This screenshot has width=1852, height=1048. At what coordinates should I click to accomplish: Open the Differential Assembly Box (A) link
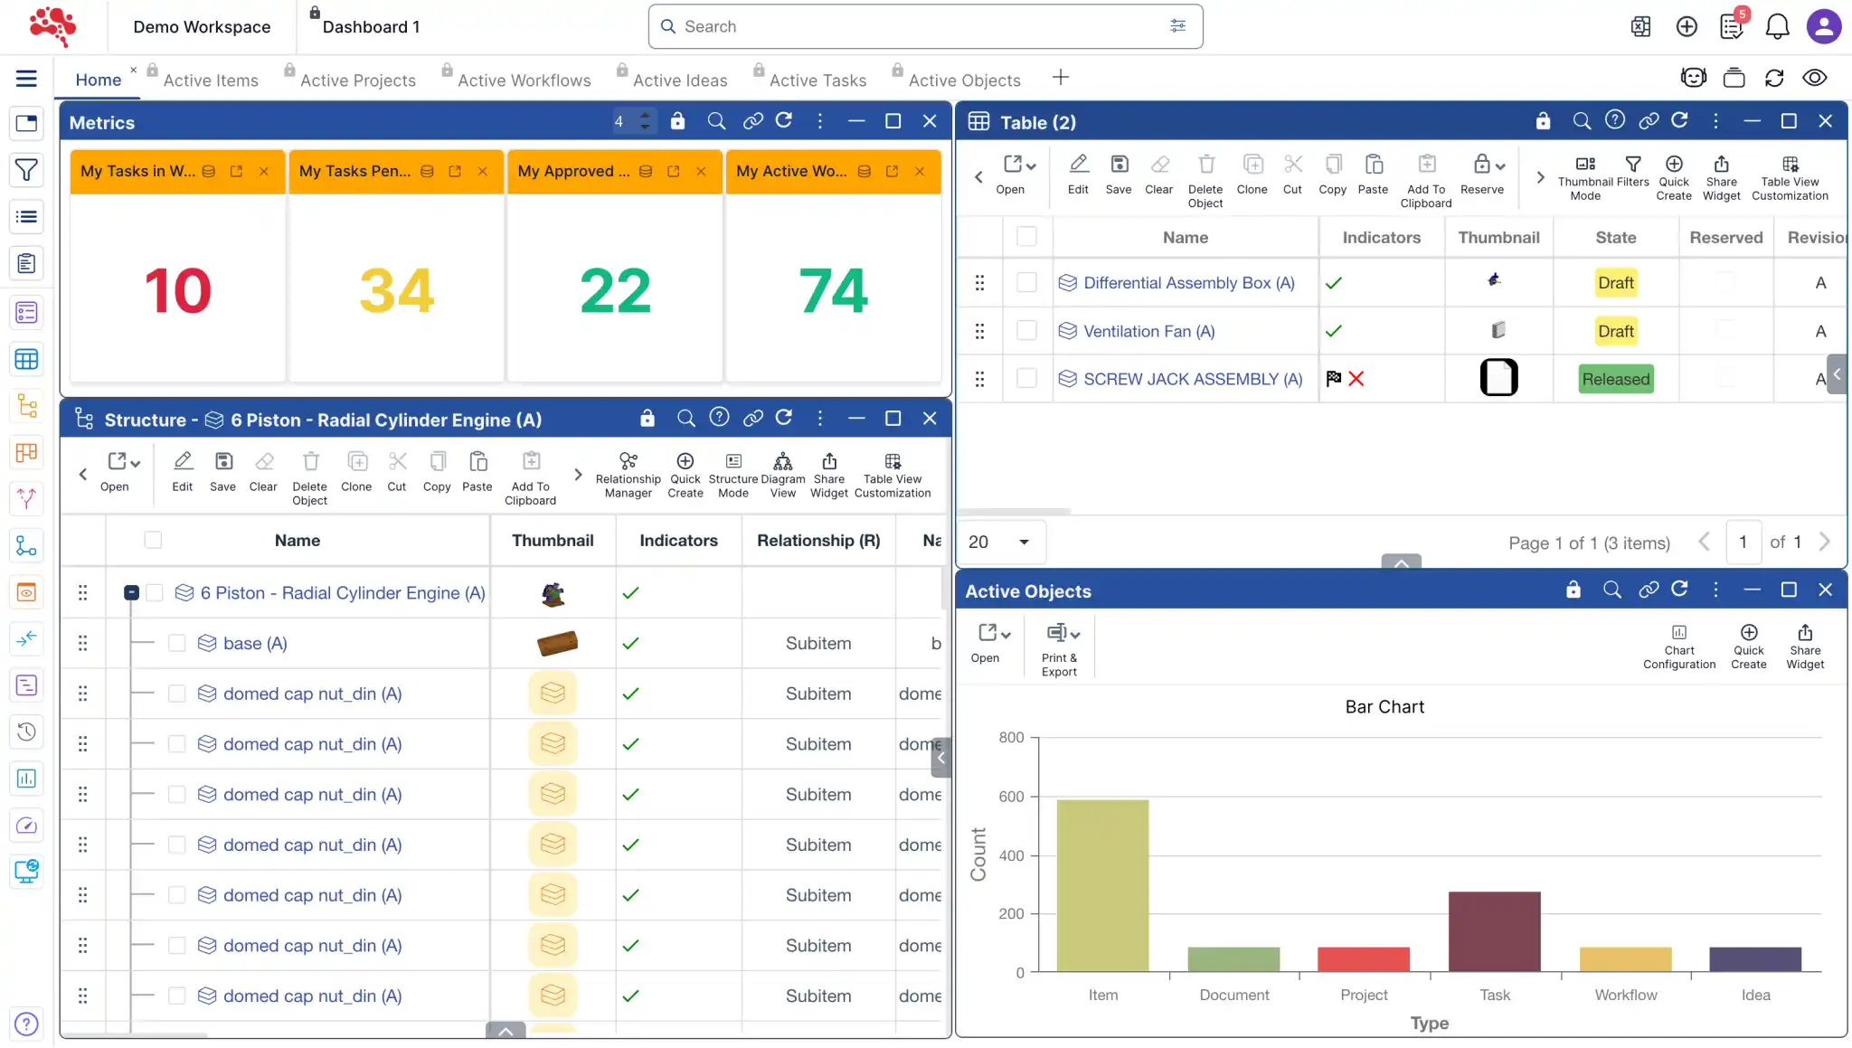[x=1188, y=283]
